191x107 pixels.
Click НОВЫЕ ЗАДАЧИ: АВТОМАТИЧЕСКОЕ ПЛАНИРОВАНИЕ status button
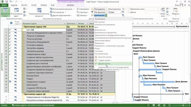click(x=33, y=105)
